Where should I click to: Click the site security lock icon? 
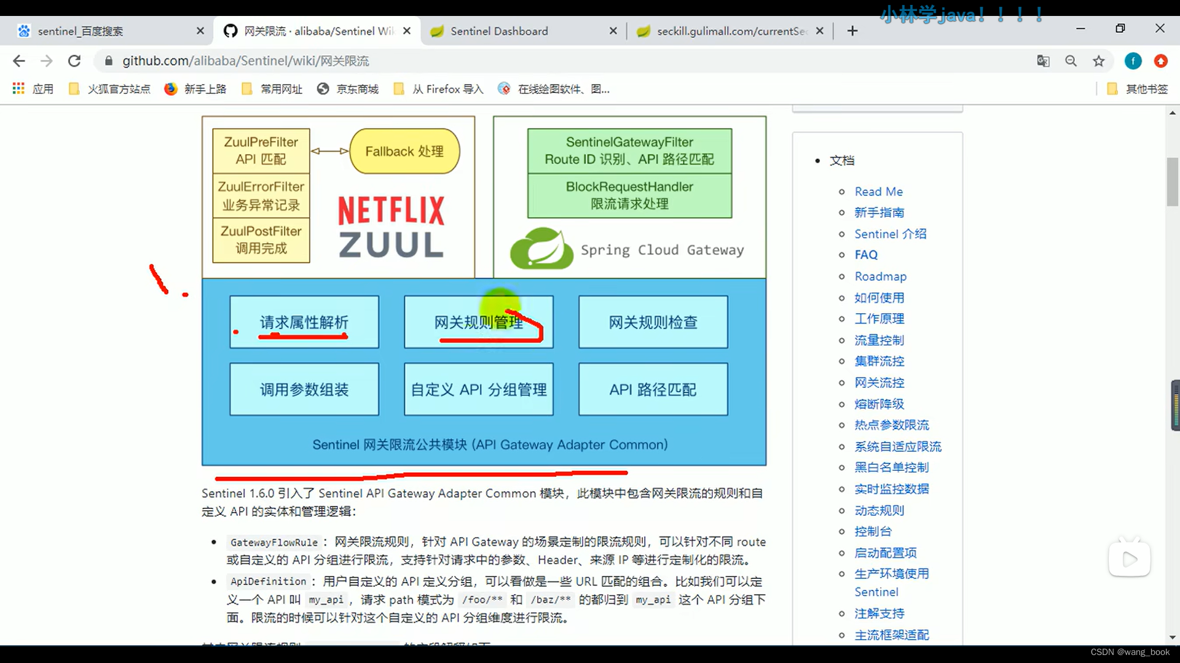pyautogui.click(x=108, y=61)
